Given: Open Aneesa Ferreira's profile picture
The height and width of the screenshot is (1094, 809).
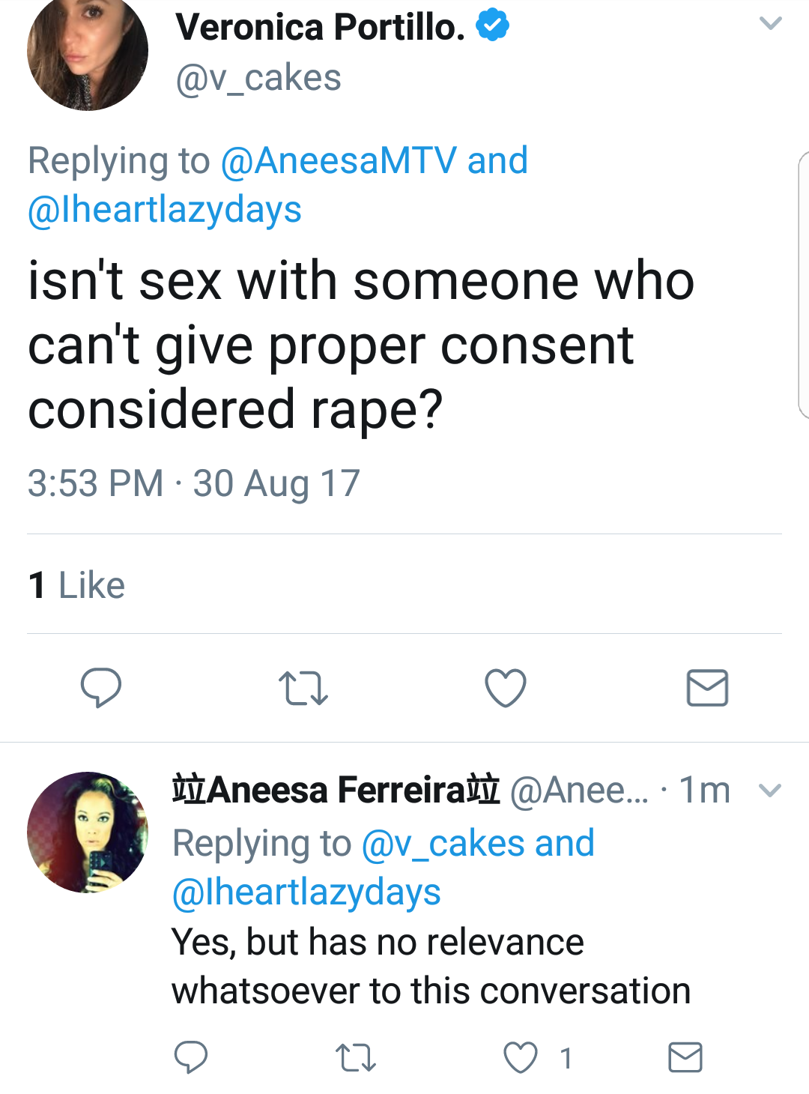Looking at the screenshot, I should point(88,832).
